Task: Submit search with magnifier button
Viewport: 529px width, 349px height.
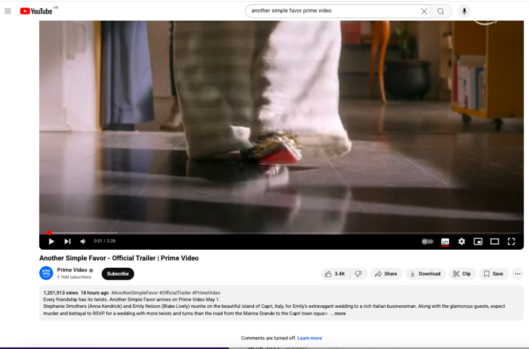Action: click(x=441, y=11)
